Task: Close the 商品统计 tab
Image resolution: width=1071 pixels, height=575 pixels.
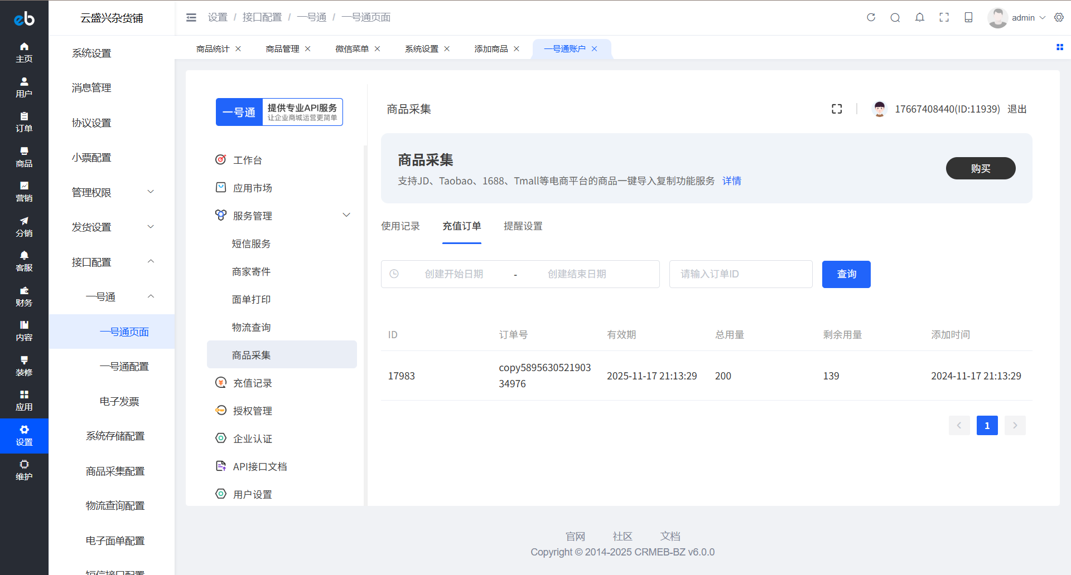Action: pyautogui.click(x=238, y=49)
